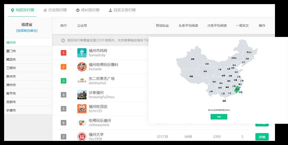288x145 pixels.
Task: Select 新疆 province on the map
Action: point(192,59)
